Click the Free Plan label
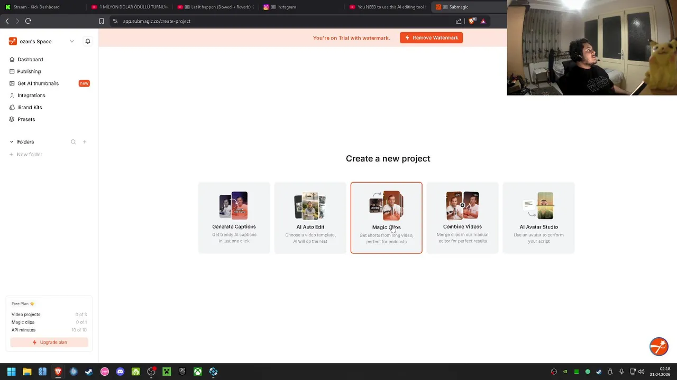 23,303
